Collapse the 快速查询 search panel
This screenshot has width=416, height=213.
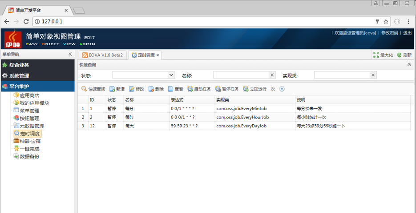coord(409,65)
